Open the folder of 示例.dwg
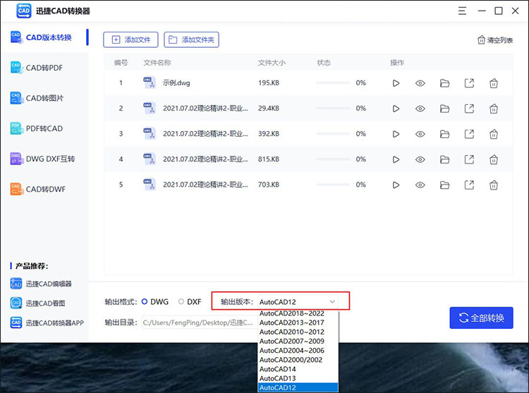Screen dimensions: 529x393 pos(444,83)
